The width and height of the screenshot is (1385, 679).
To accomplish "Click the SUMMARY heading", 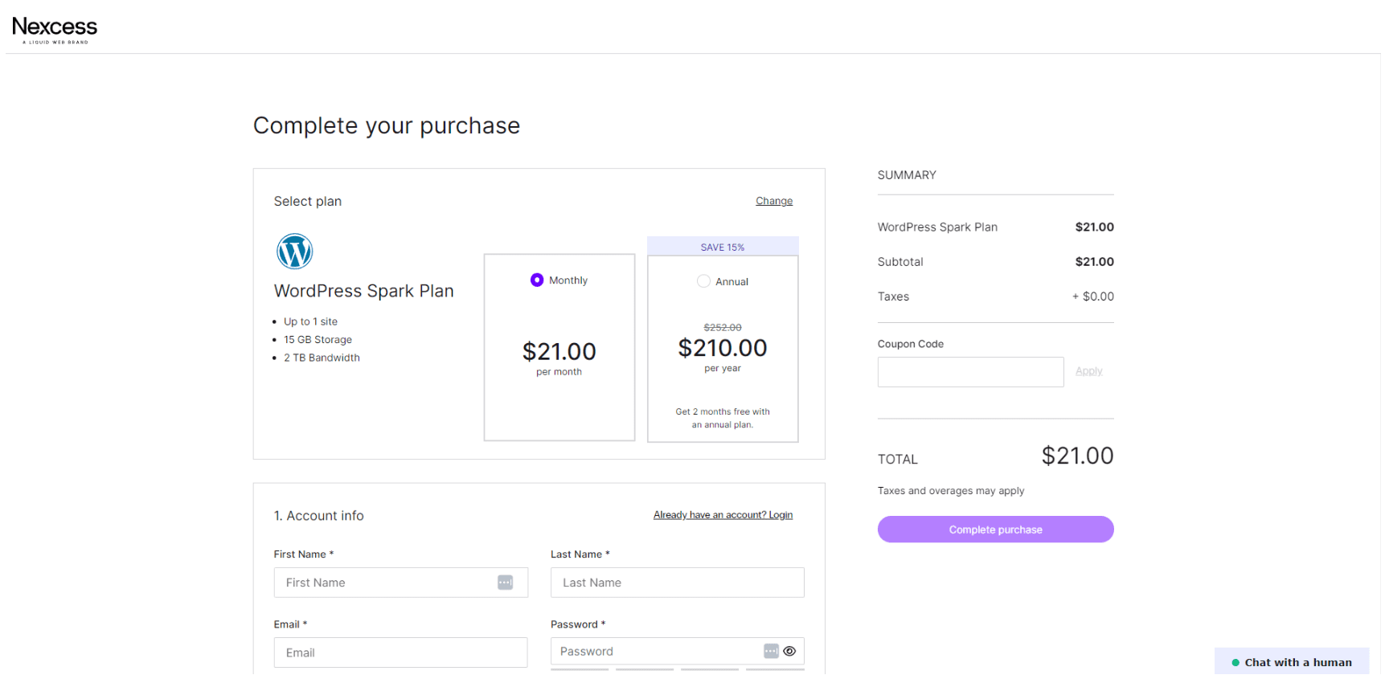I will (907, 175).
